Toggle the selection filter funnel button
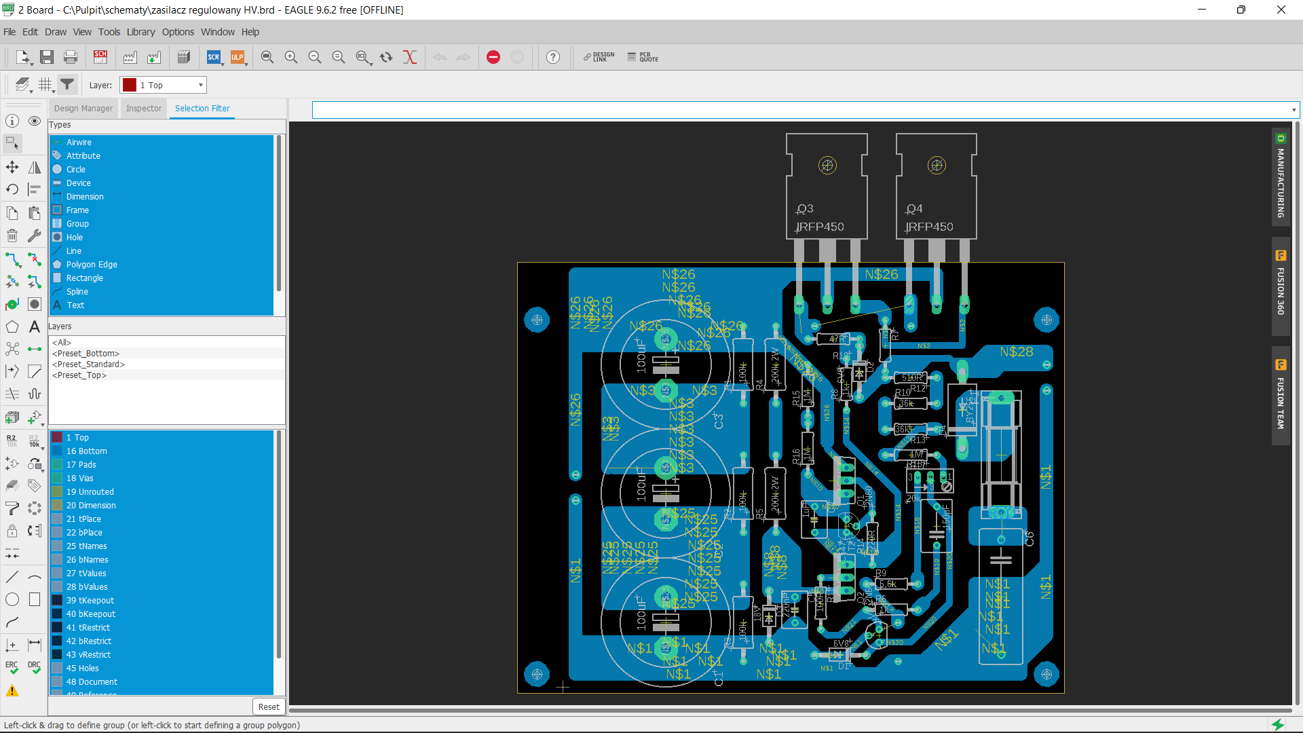The width and height of the screenshot is (1303, 733). (67, 85)
